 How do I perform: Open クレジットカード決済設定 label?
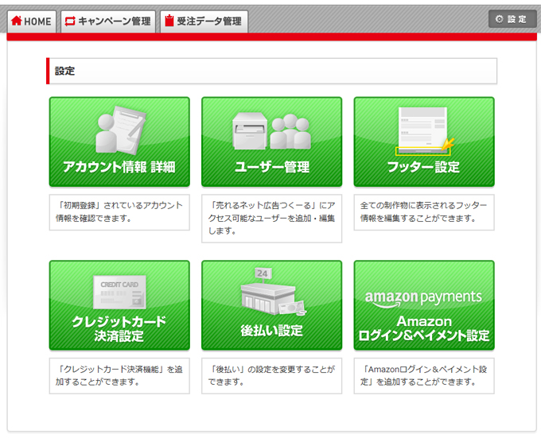[x=119, y=328]
